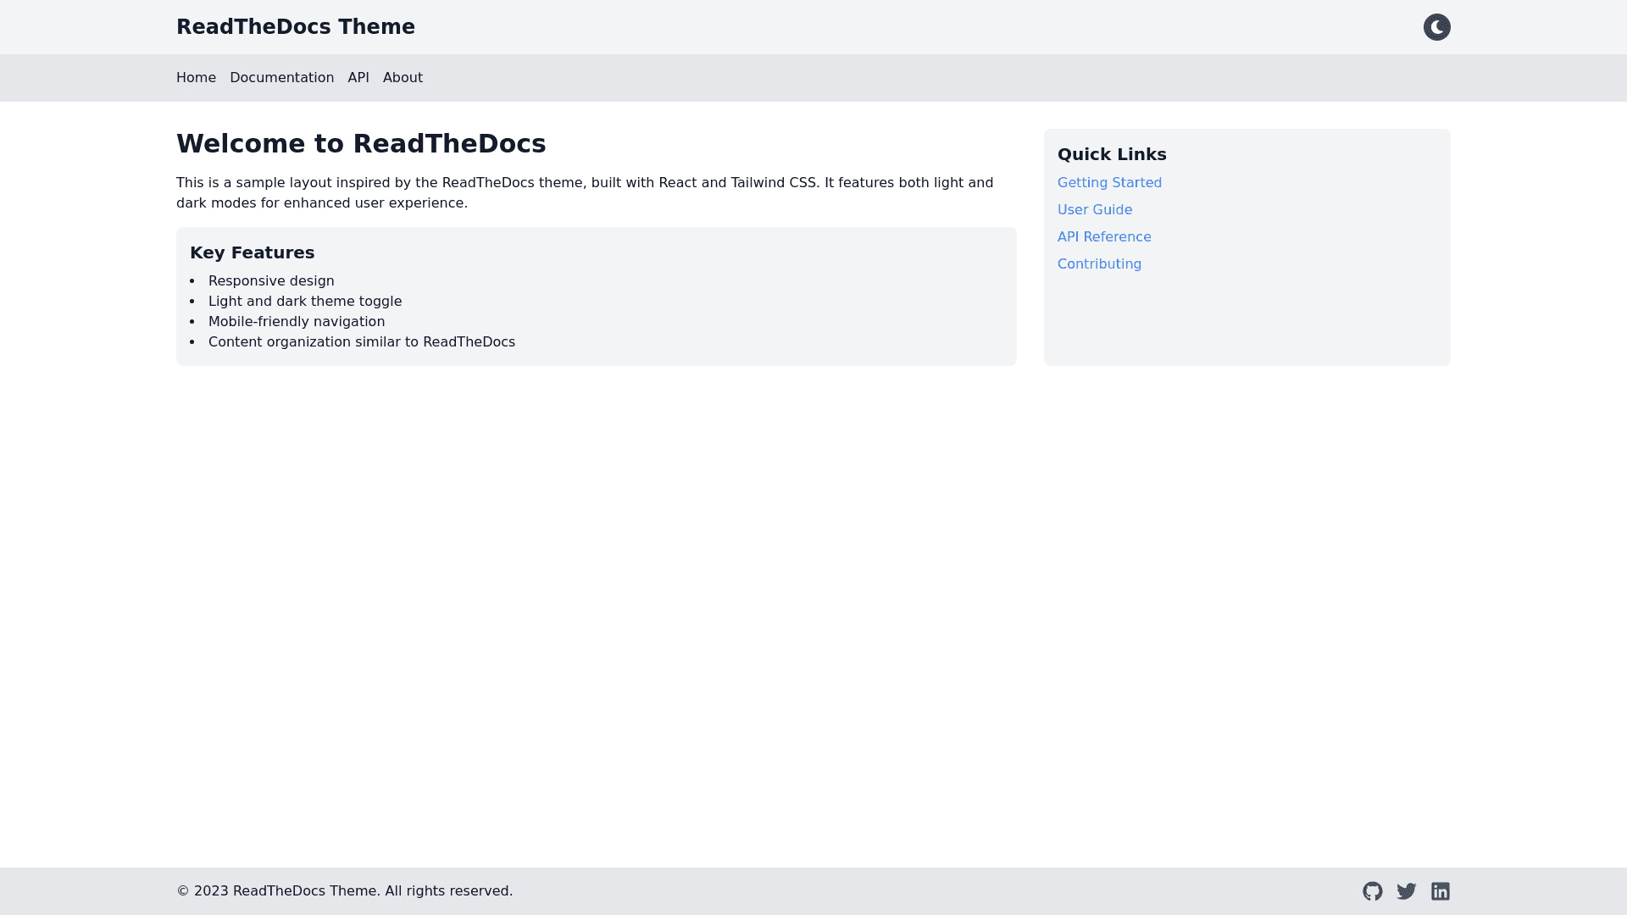This screenshot has width=1627, height=915.
Task: Open the API Reference link
Action: 1103,237
